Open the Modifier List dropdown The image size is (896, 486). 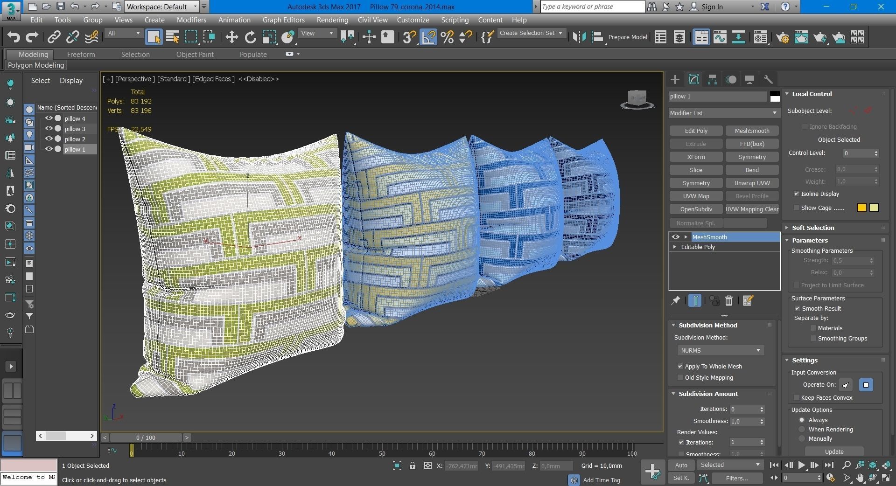[x=723, y=113]
